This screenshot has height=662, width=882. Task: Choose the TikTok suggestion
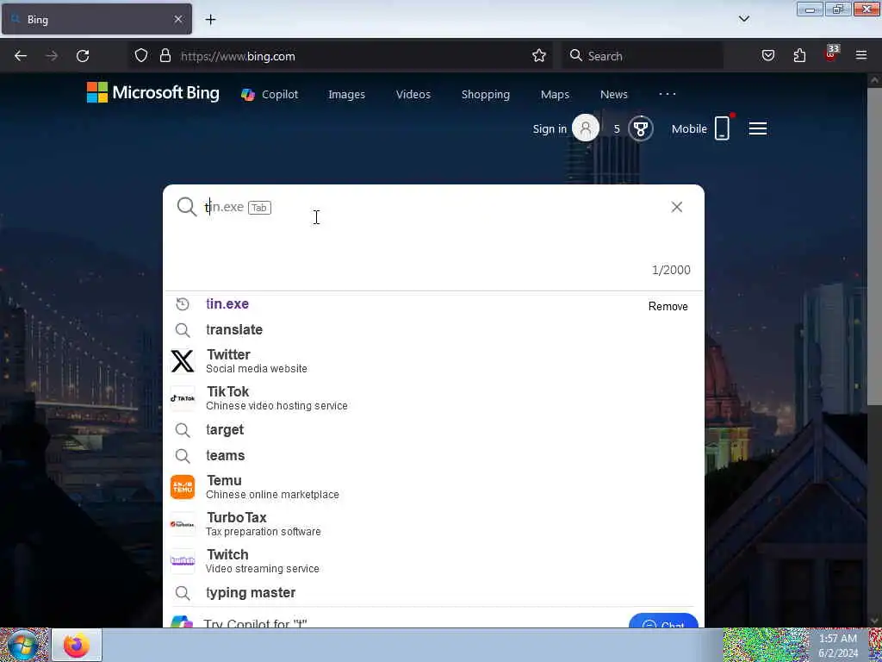(x=433, y=398)
